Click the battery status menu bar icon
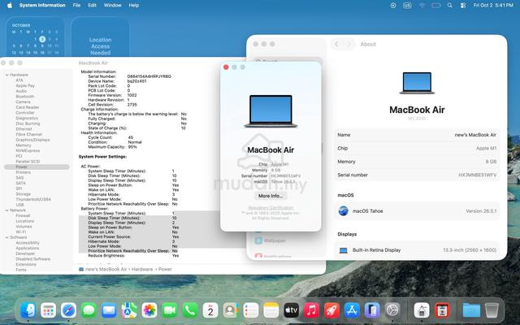Screen dimensions: 520x325 click(x=436, y=6)
